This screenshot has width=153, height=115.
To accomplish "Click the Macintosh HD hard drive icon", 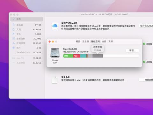I will 55,53.
